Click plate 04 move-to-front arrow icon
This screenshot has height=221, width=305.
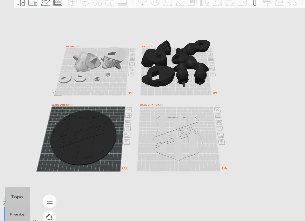(221, 142)
